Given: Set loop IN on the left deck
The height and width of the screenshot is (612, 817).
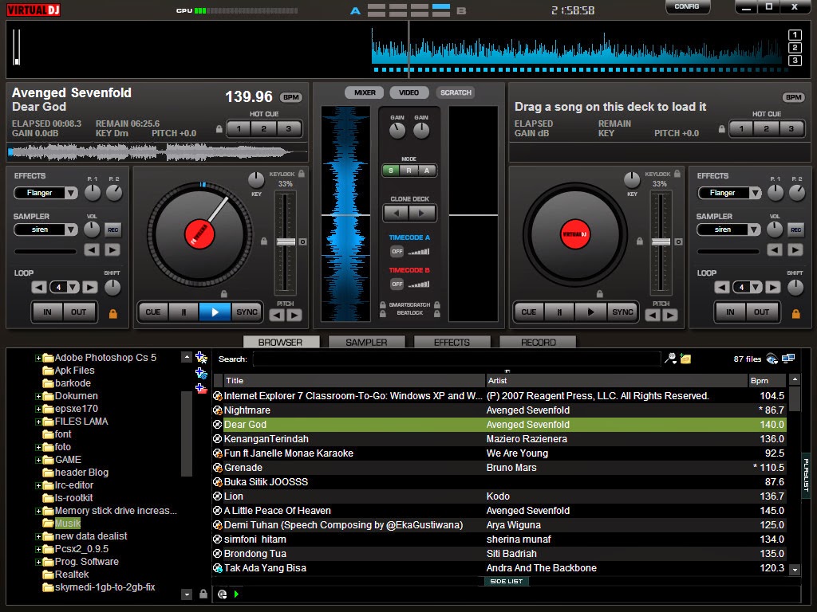Looking at the screenshot, I should coord(47,312).
